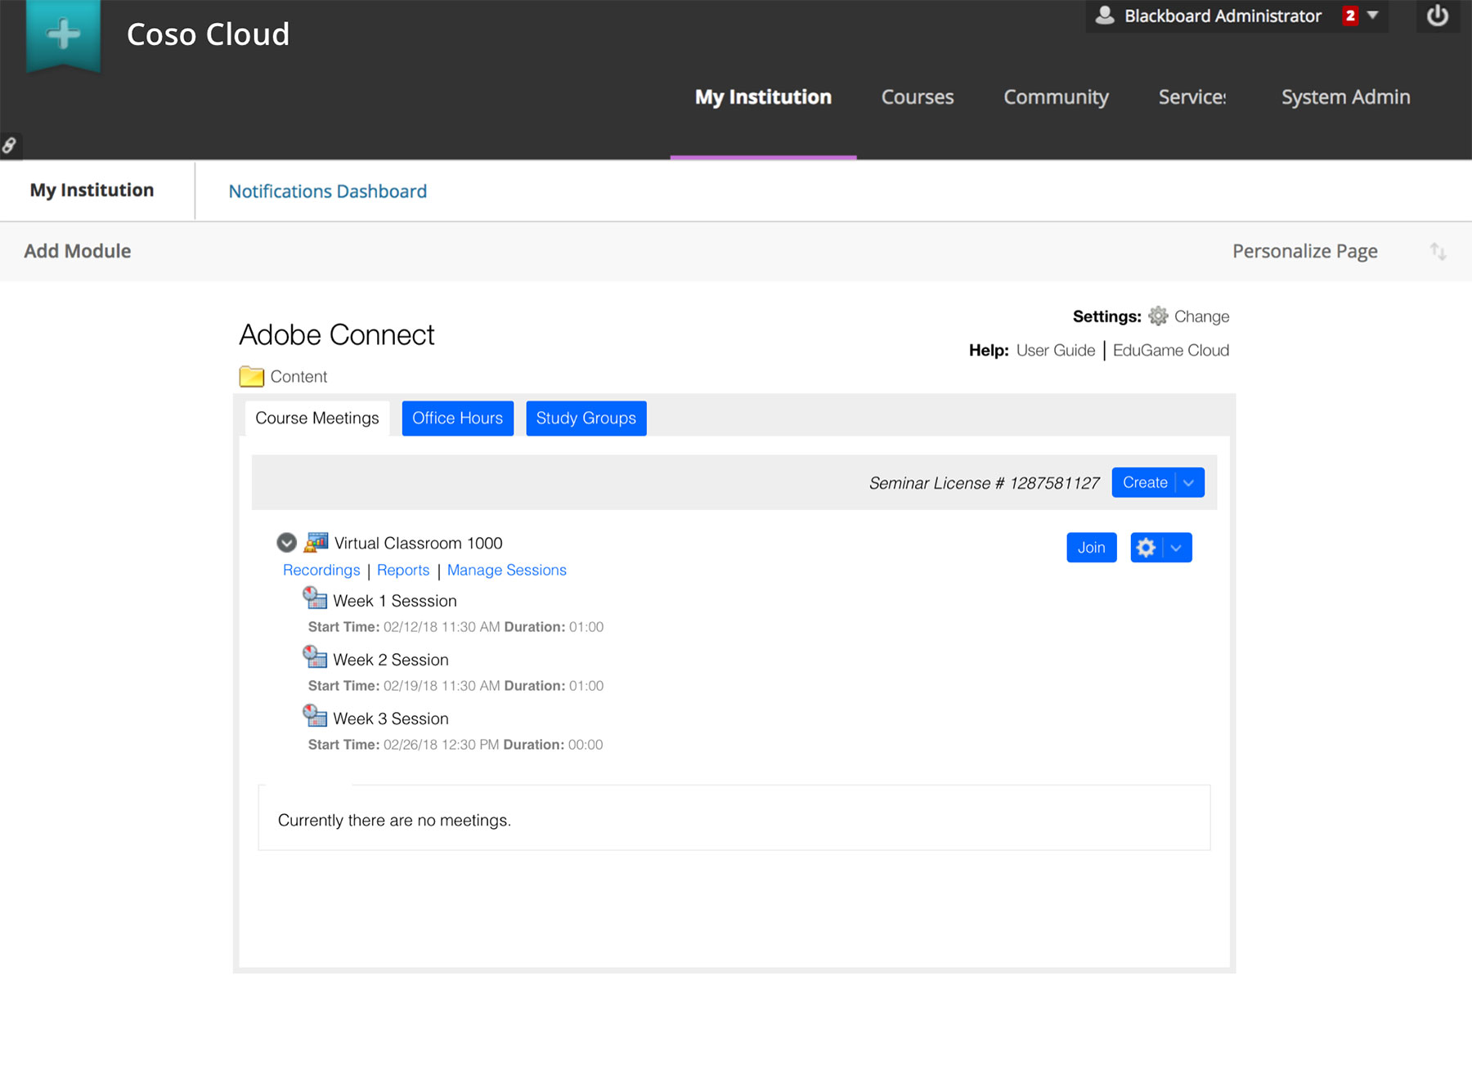Screen dimensions: 1472x1088
Task: Collapse the Virtual Classroom 1000 row
Action: 286,543
